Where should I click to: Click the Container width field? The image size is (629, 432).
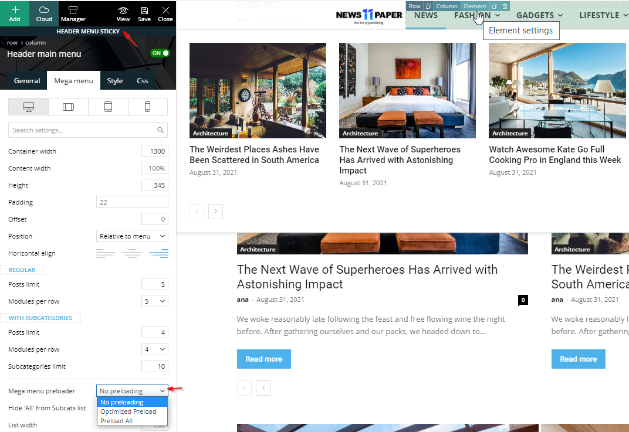[154, 151]
